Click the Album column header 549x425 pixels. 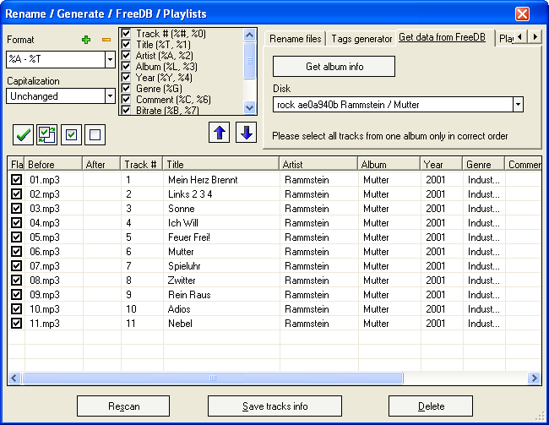coord(389,164)
